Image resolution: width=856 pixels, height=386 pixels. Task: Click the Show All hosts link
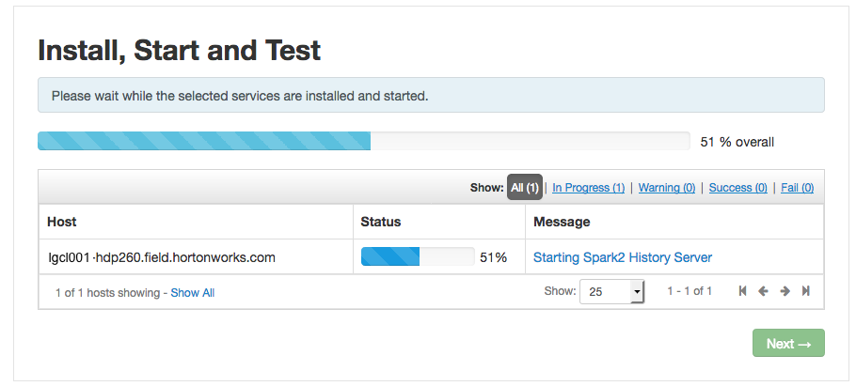coord(192,293)
